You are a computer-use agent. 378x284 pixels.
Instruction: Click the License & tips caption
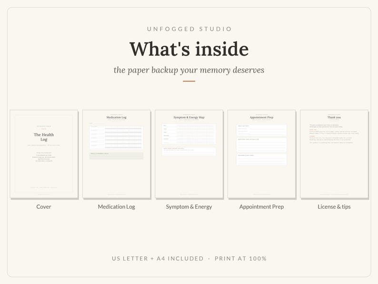tap(334, 207)
